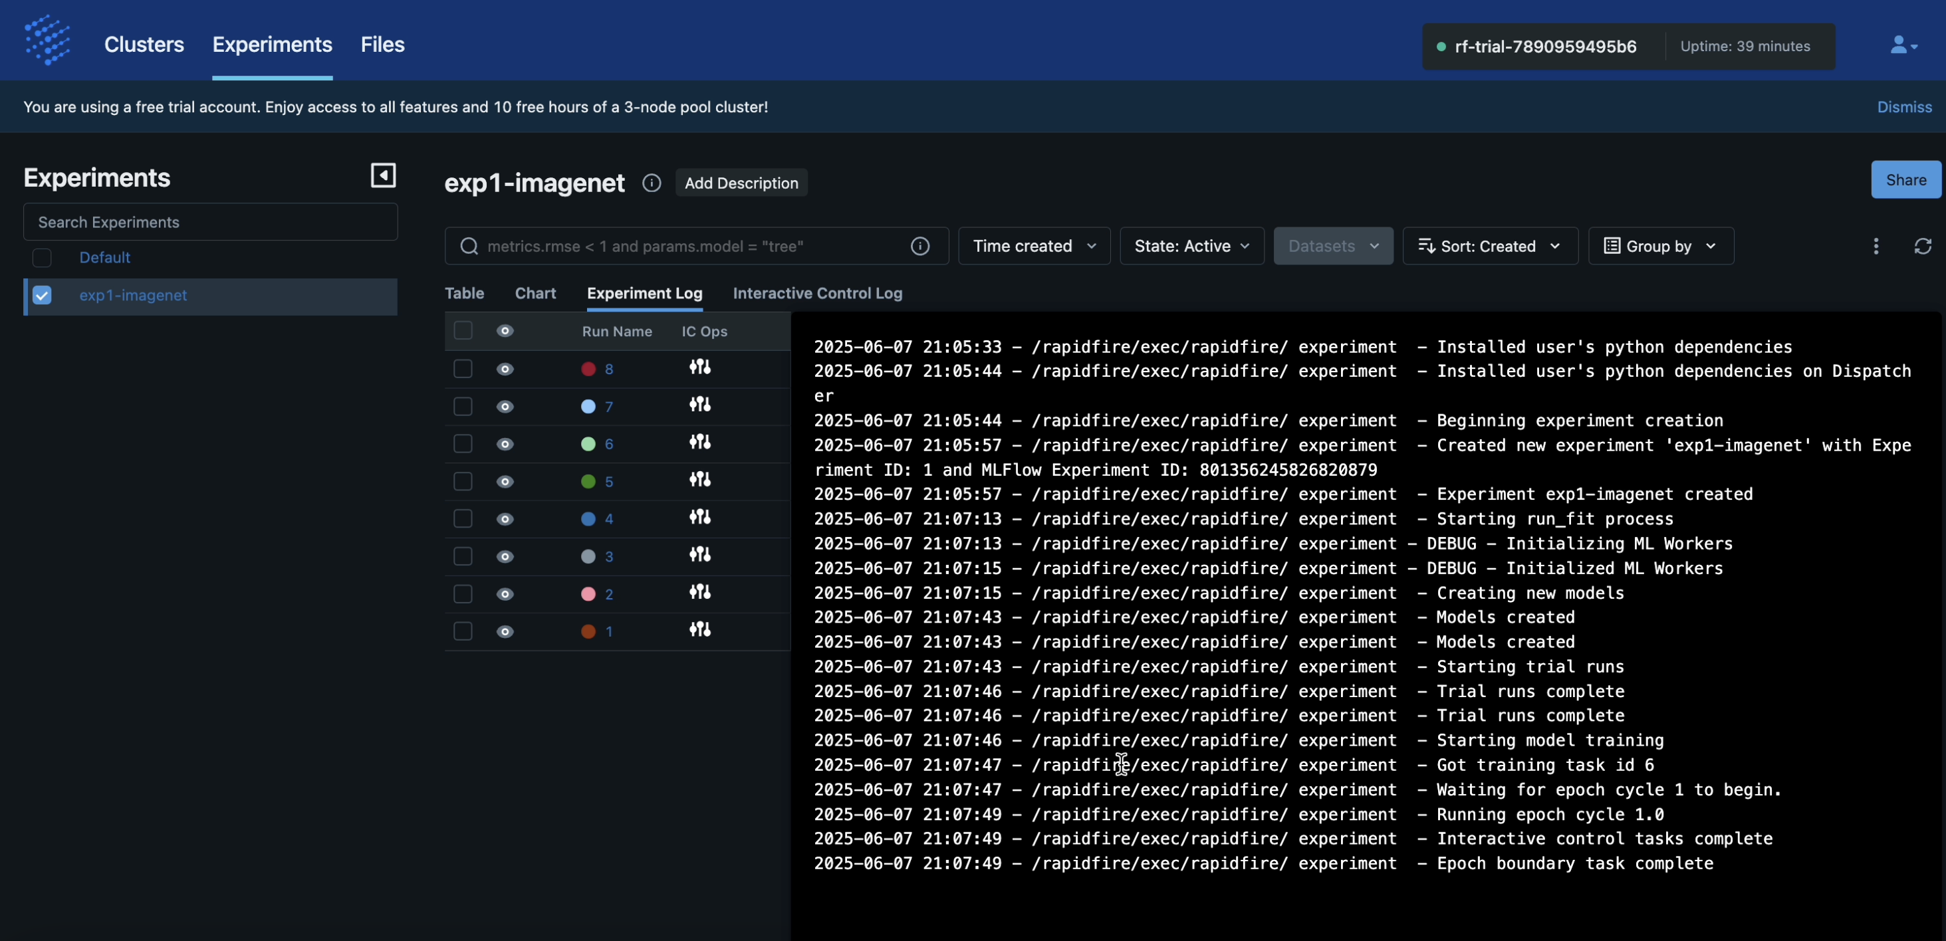Hide run 4 with eye icon
Image resolution: width=1946 pixels, height=941 pixels.
pyautogui.click(x=505, y=519)
